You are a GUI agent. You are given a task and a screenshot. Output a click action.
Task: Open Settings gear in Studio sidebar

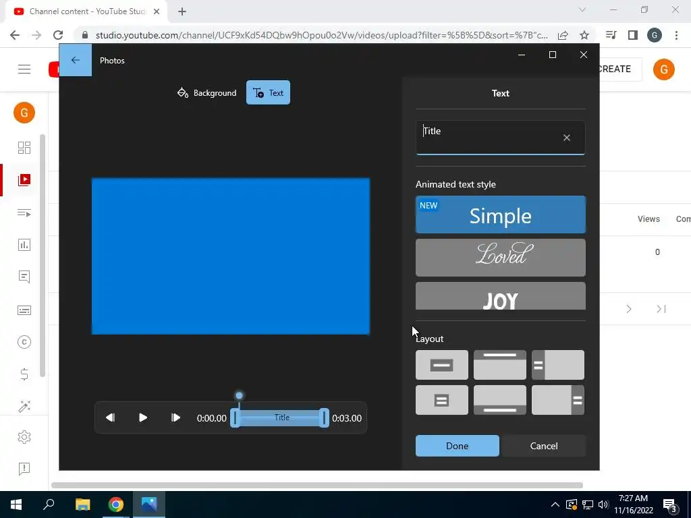[x=24, y=437]
